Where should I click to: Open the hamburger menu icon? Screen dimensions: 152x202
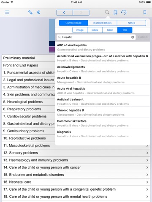pos(7,12)
